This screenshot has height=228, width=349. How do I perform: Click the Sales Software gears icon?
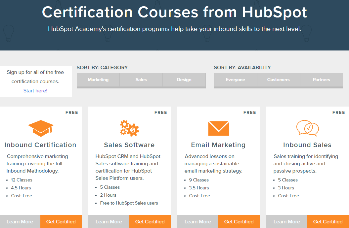(x=129, y=128)
